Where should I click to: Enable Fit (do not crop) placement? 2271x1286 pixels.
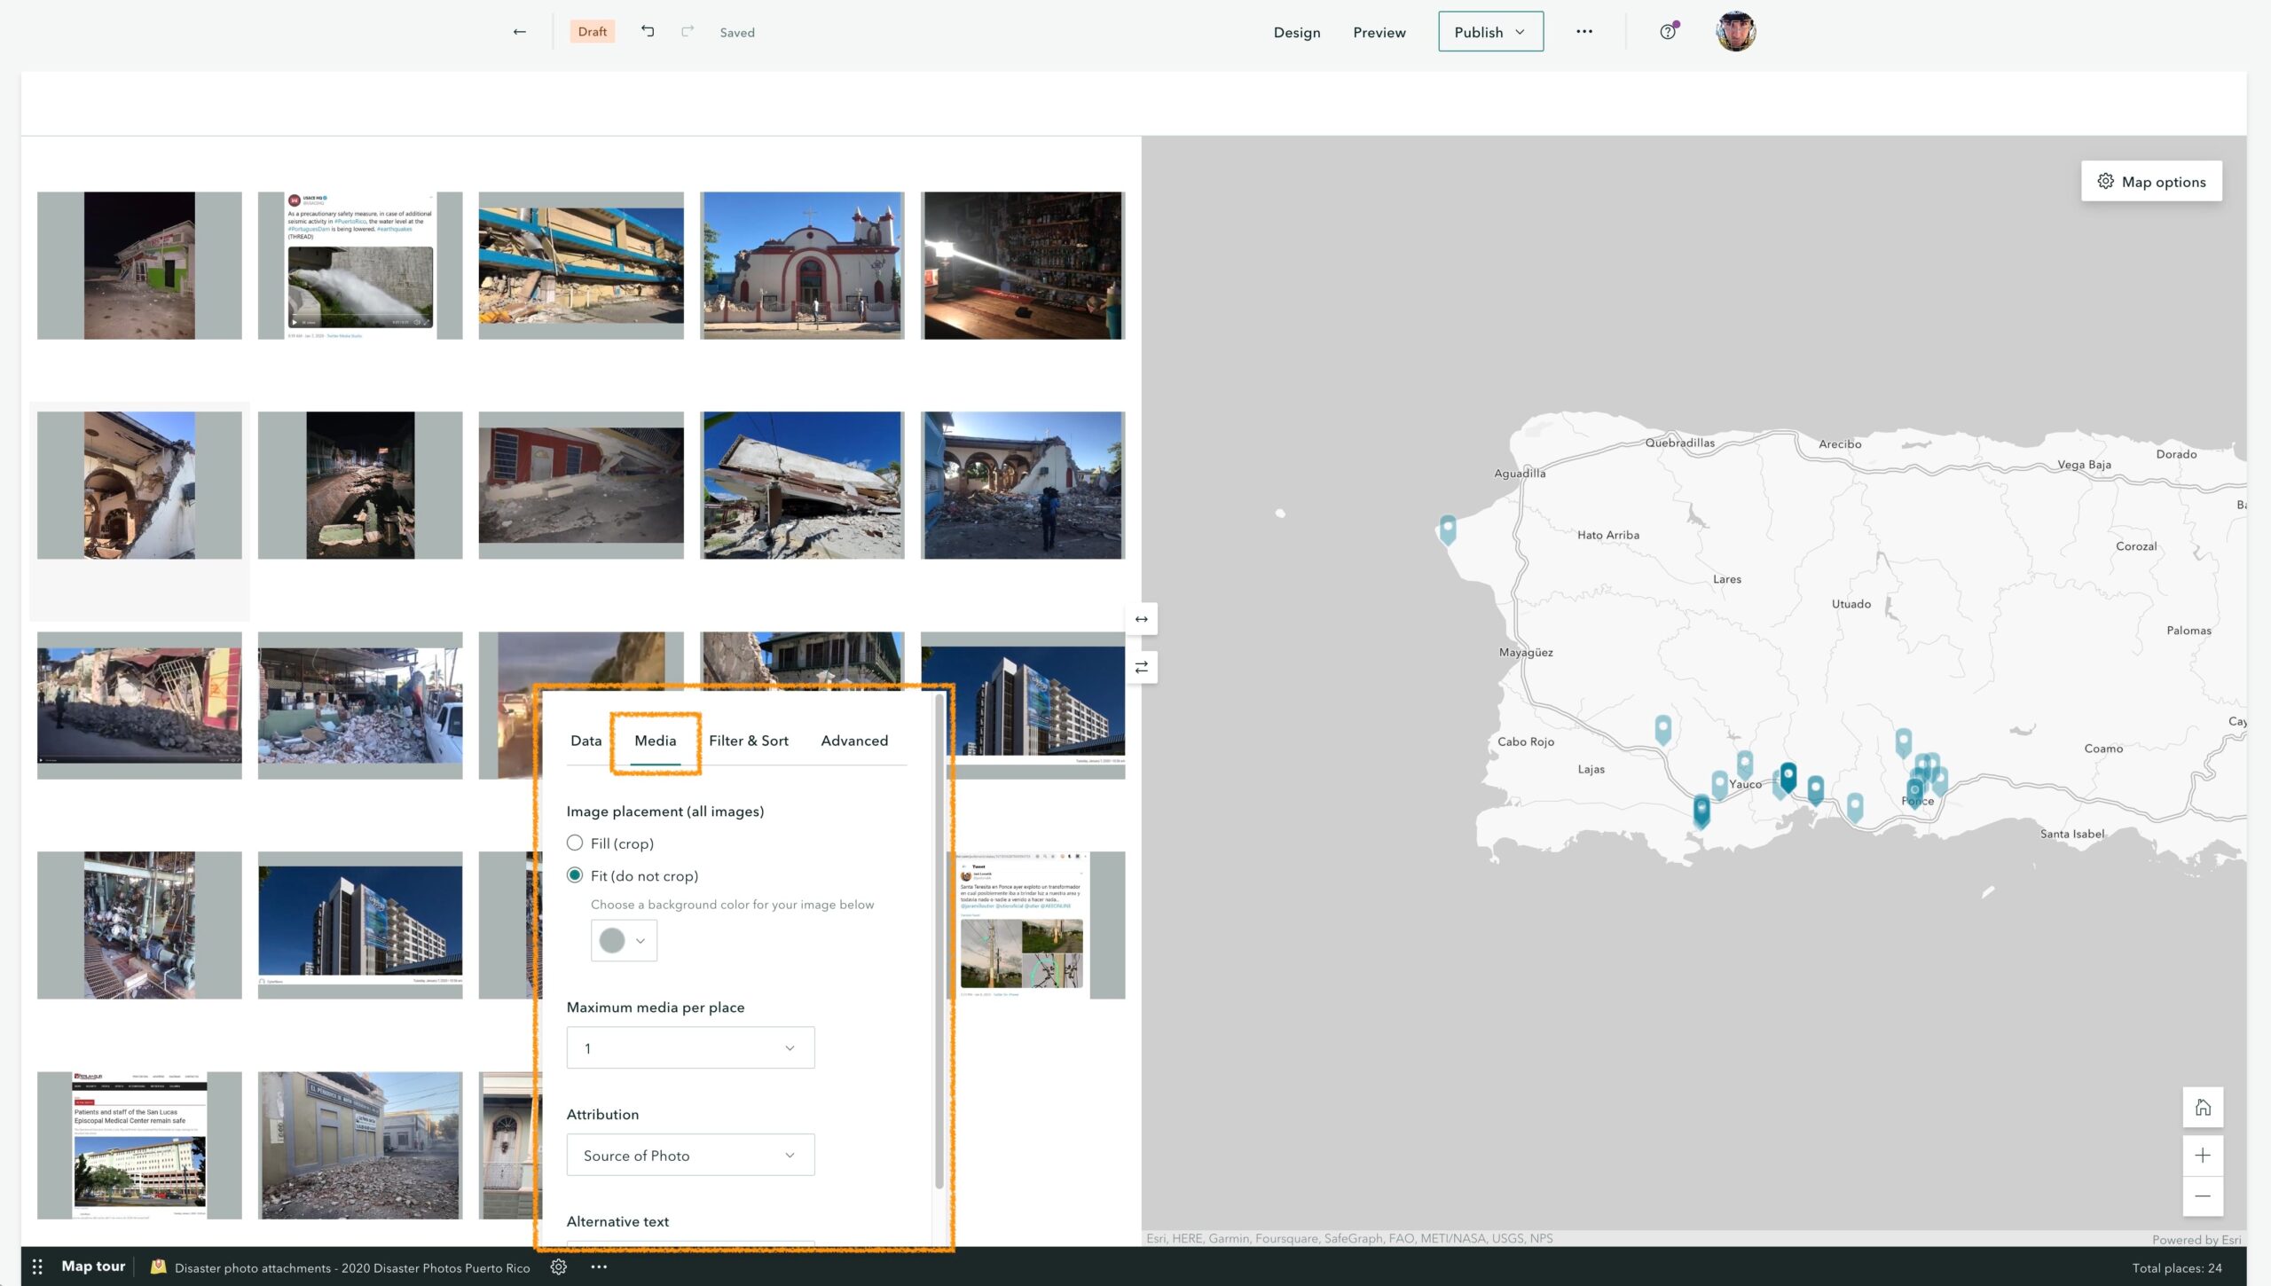coord(575,875)
